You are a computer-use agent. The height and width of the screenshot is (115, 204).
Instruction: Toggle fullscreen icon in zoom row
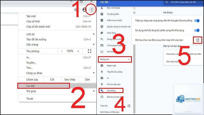click(x=90, y=51)
